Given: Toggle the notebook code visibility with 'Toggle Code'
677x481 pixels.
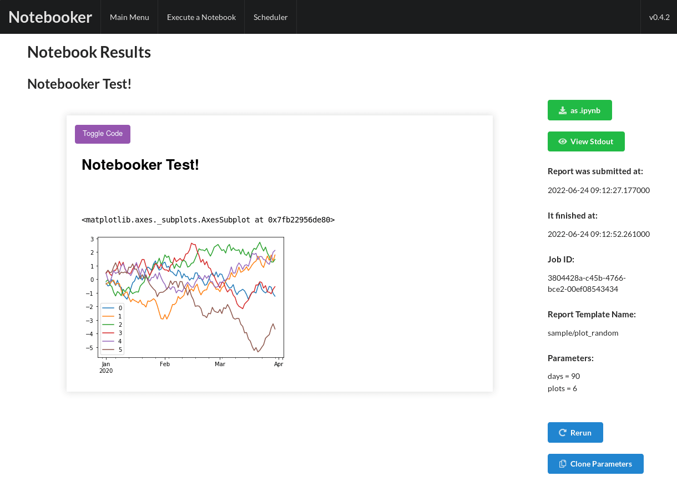Looking at the screenshot, I should click(102, 134).
